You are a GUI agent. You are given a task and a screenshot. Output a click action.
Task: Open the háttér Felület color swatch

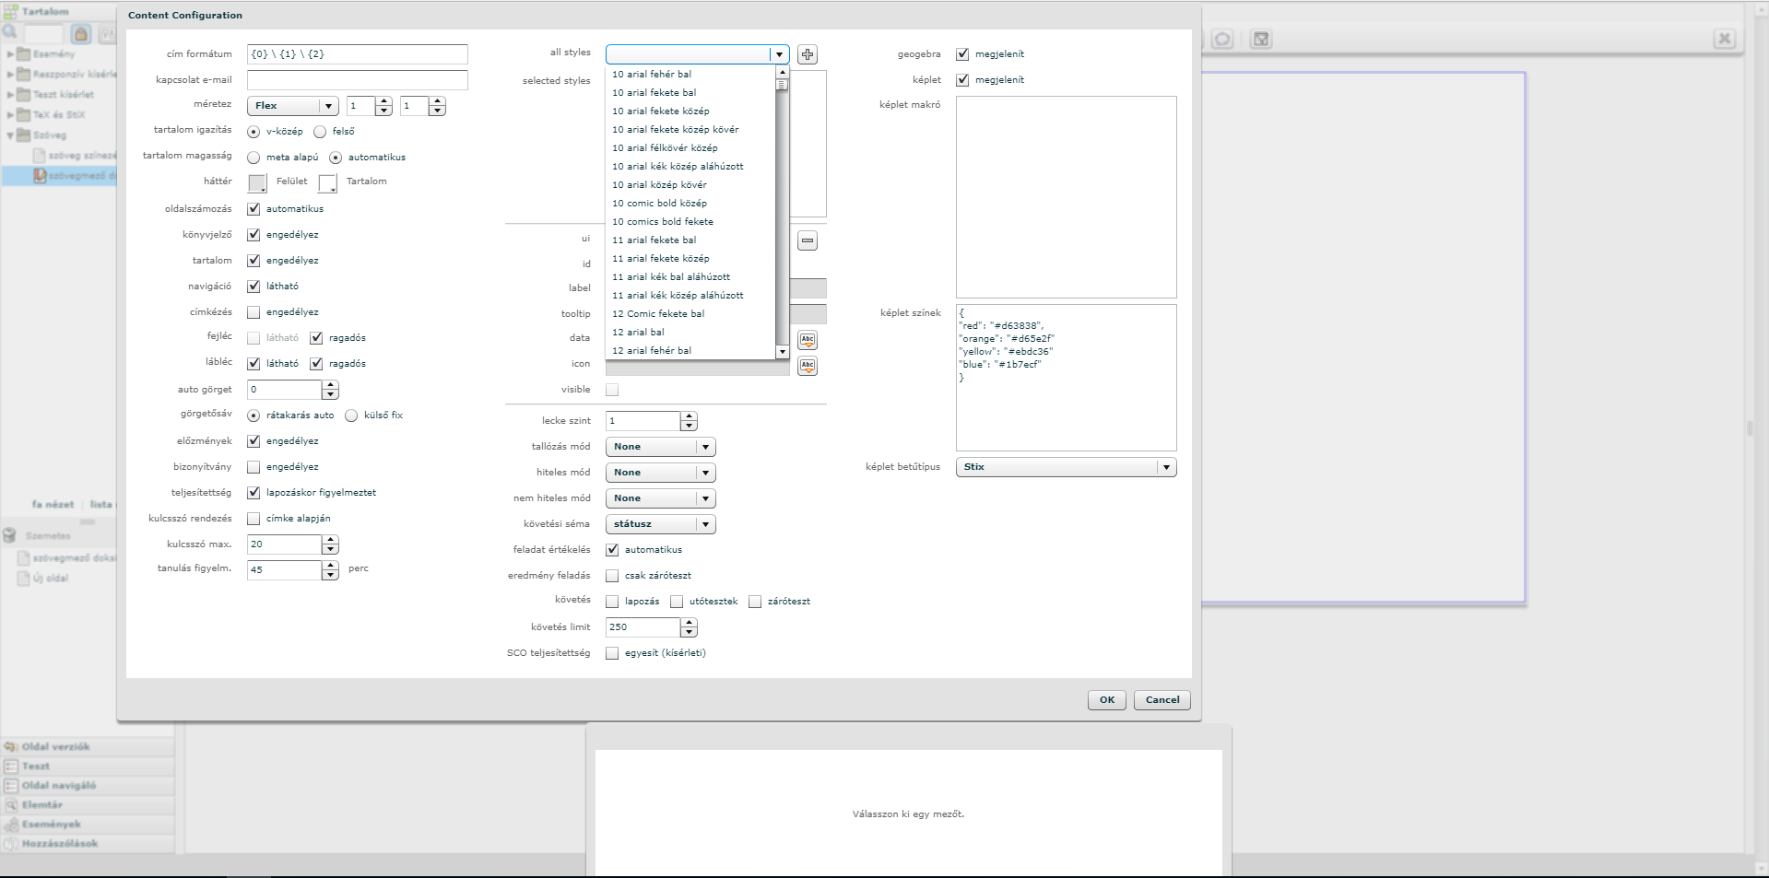pos(257,182)
